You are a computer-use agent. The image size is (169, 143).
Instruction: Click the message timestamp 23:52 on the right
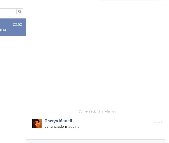158,121
